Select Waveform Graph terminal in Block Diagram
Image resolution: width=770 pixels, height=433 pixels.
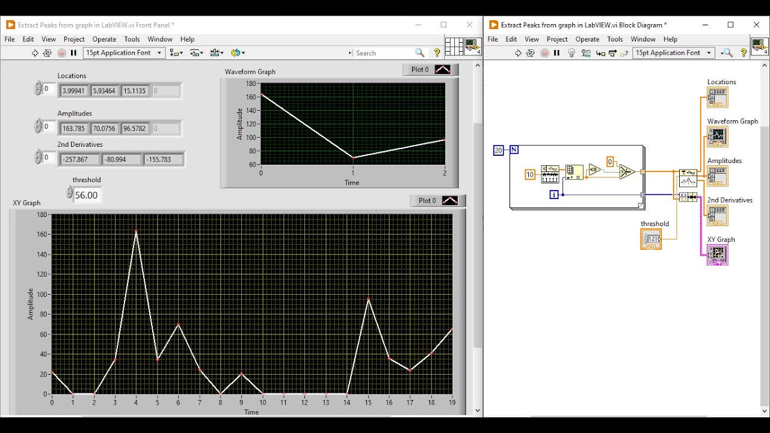tap(718, 137)
